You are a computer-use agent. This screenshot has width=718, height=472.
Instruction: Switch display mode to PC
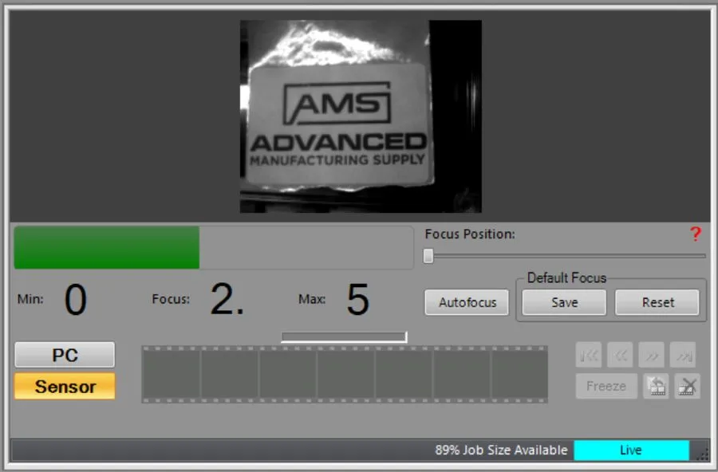point(65,355)
